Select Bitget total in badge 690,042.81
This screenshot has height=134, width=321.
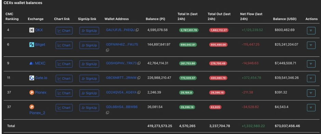[188, 45]
